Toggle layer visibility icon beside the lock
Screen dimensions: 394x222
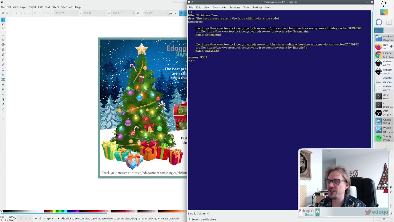(35, 218)
